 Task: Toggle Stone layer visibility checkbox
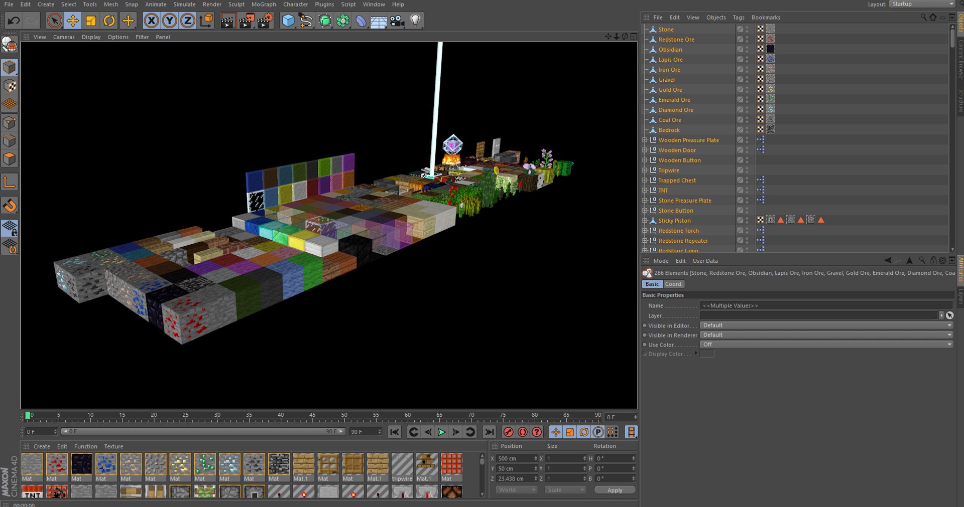coord(740,29)
